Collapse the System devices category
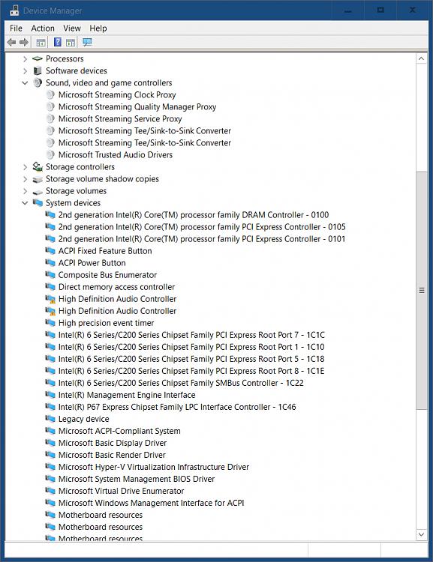This screenshot has width=433, height=562. (x=25, y=203)
